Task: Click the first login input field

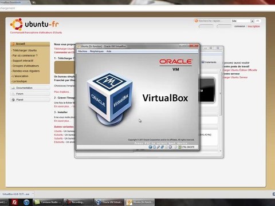Action: [206, 26]
